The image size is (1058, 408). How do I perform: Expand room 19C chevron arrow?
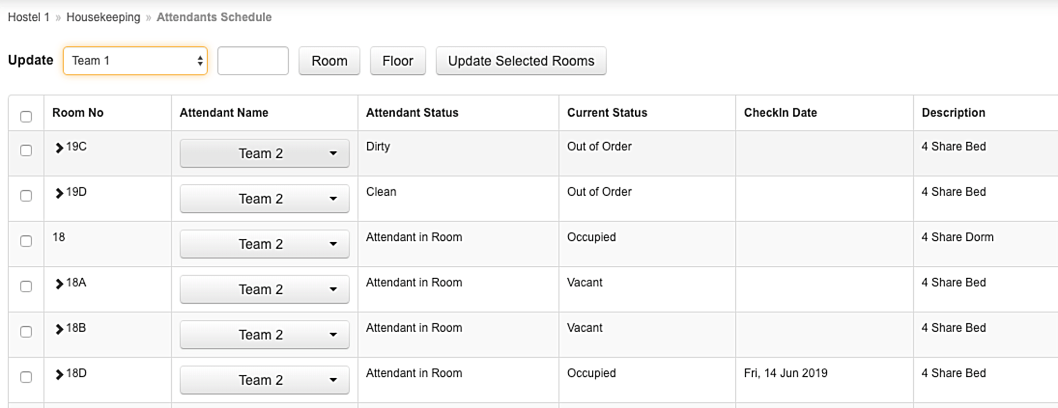pyautogui.click(x=59, y=148)
